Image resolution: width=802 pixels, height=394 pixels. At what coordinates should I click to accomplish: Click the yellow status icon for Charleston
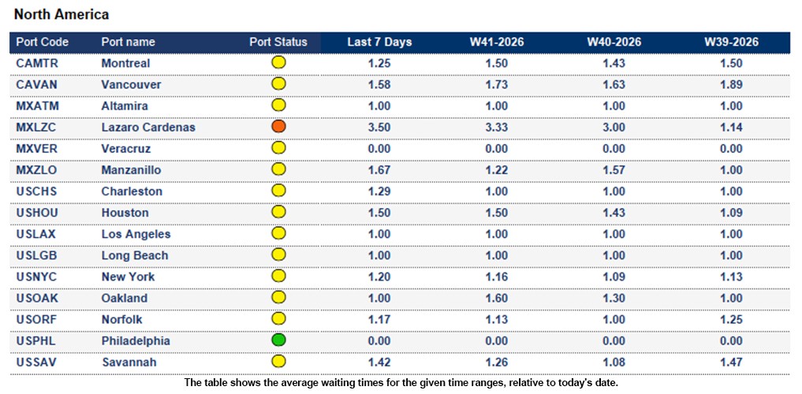(x=278, y=191)
